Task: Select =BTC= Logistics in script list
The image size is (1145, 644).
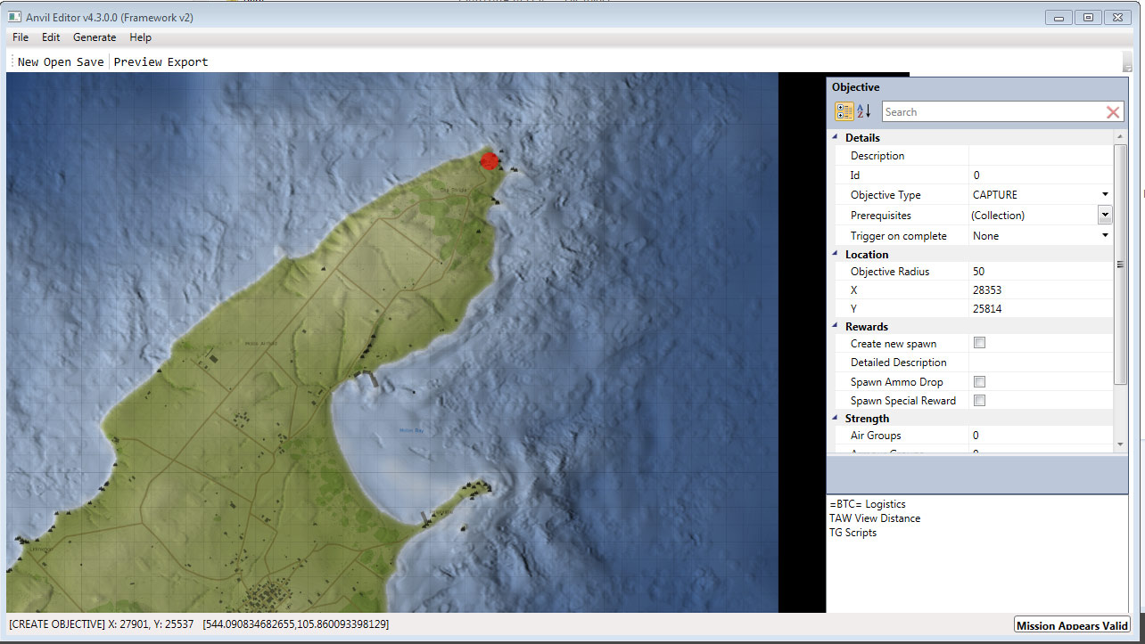Action: point(868,504)
